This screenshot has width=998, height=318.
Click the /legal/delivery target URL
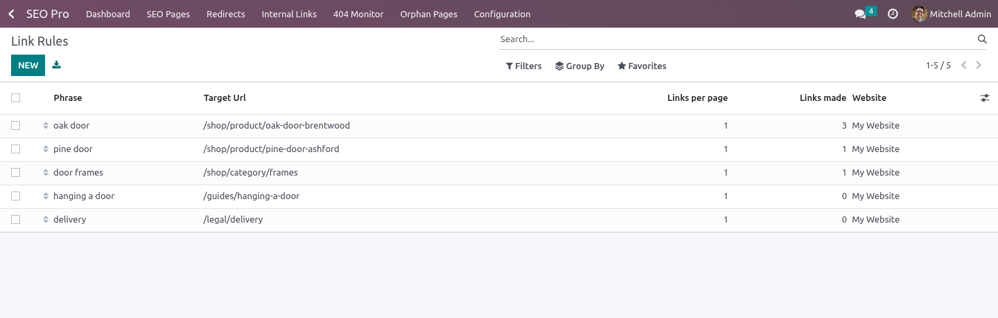click(233, 220)
